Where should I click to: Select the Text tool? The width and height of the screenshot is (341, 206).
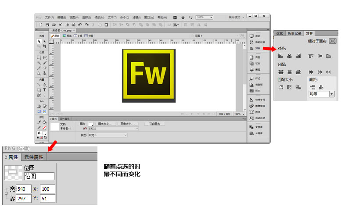click(44, 90)
